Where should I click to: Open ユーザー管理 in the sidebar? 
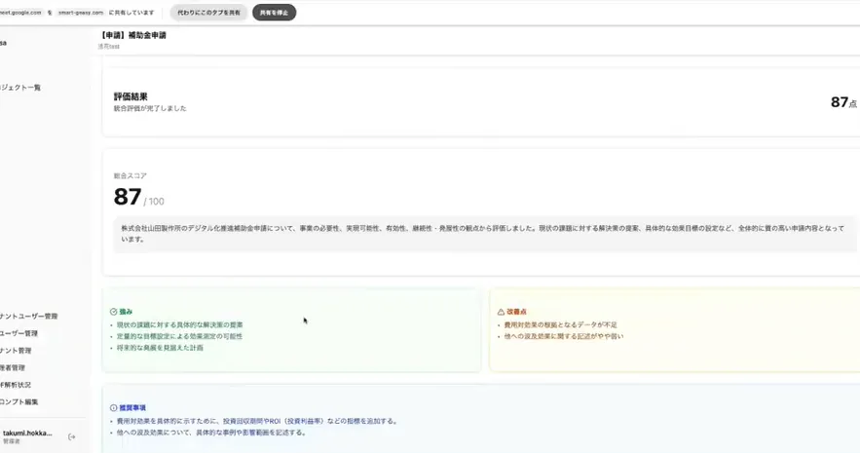click(19, 333)
